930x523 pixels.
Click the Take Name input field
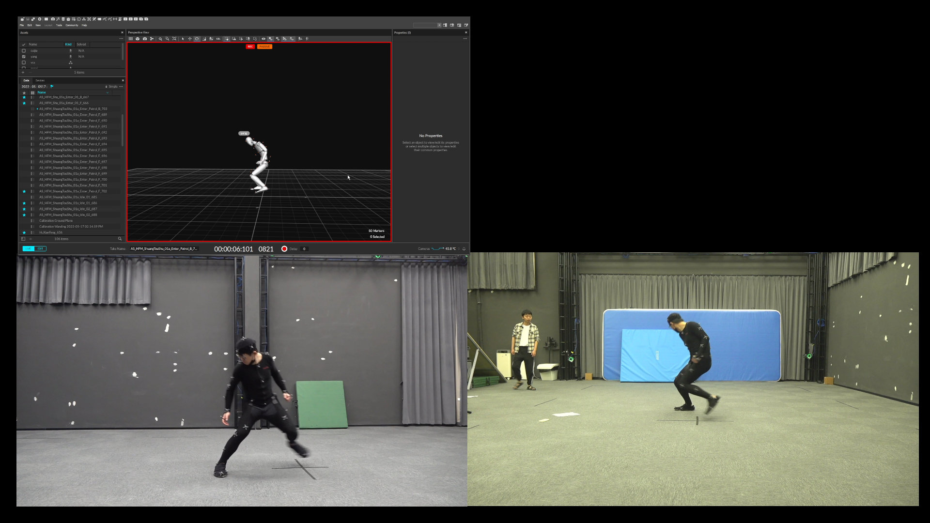[164, 249]
